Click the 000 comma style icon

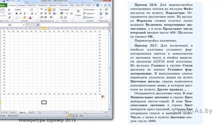pos(71,13)
